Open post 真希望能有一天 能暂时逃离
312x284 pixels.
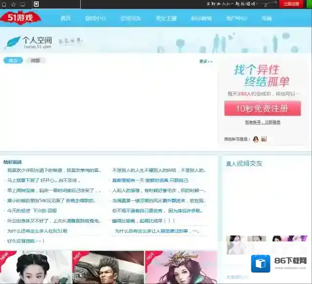click(151, 180)
